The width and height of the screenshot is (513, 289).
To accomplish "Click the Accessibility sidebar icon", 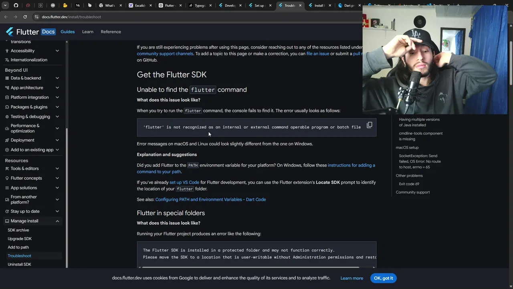I will click(7, 51).
